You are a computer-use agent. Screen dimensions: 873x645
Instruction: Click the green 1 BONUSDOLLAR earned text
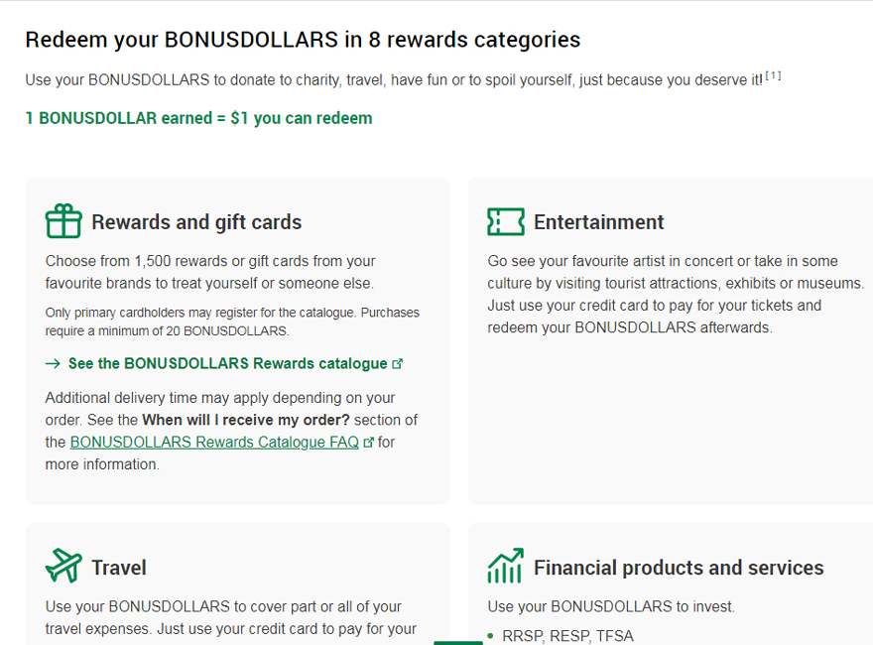pyautogui.click(x=198, y=118)
